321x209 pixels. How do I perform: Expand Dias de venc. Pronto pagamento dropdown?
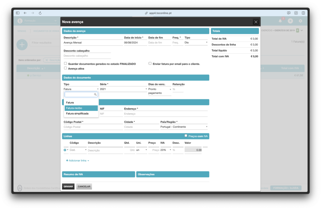160,91
